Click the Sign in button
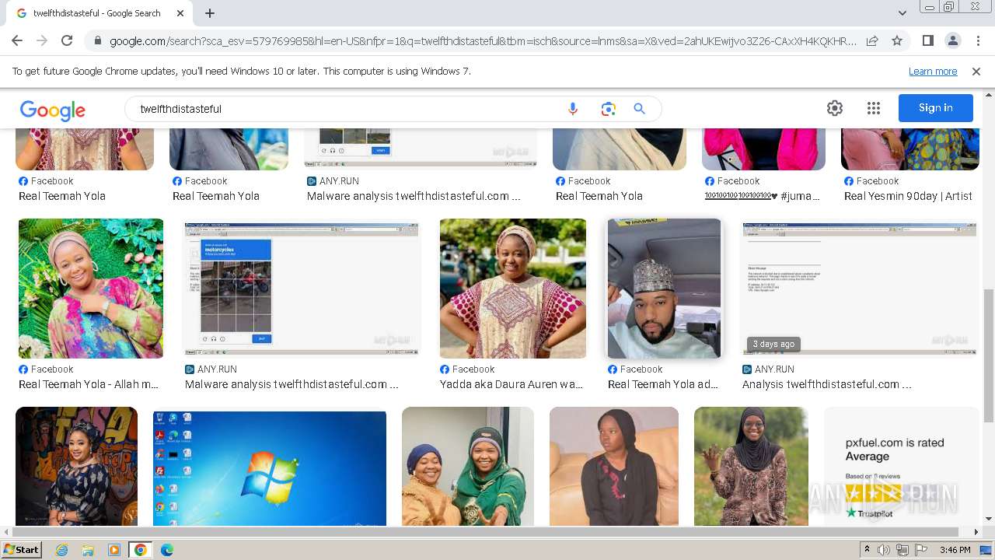The image size is (995, 560). pyautogui.click(x=936, y=108)
